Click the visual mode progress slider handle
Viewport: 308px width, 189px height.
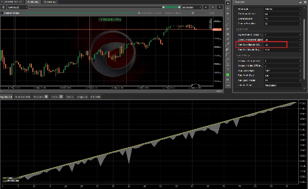pyautogui.click(x=139, y=13)
